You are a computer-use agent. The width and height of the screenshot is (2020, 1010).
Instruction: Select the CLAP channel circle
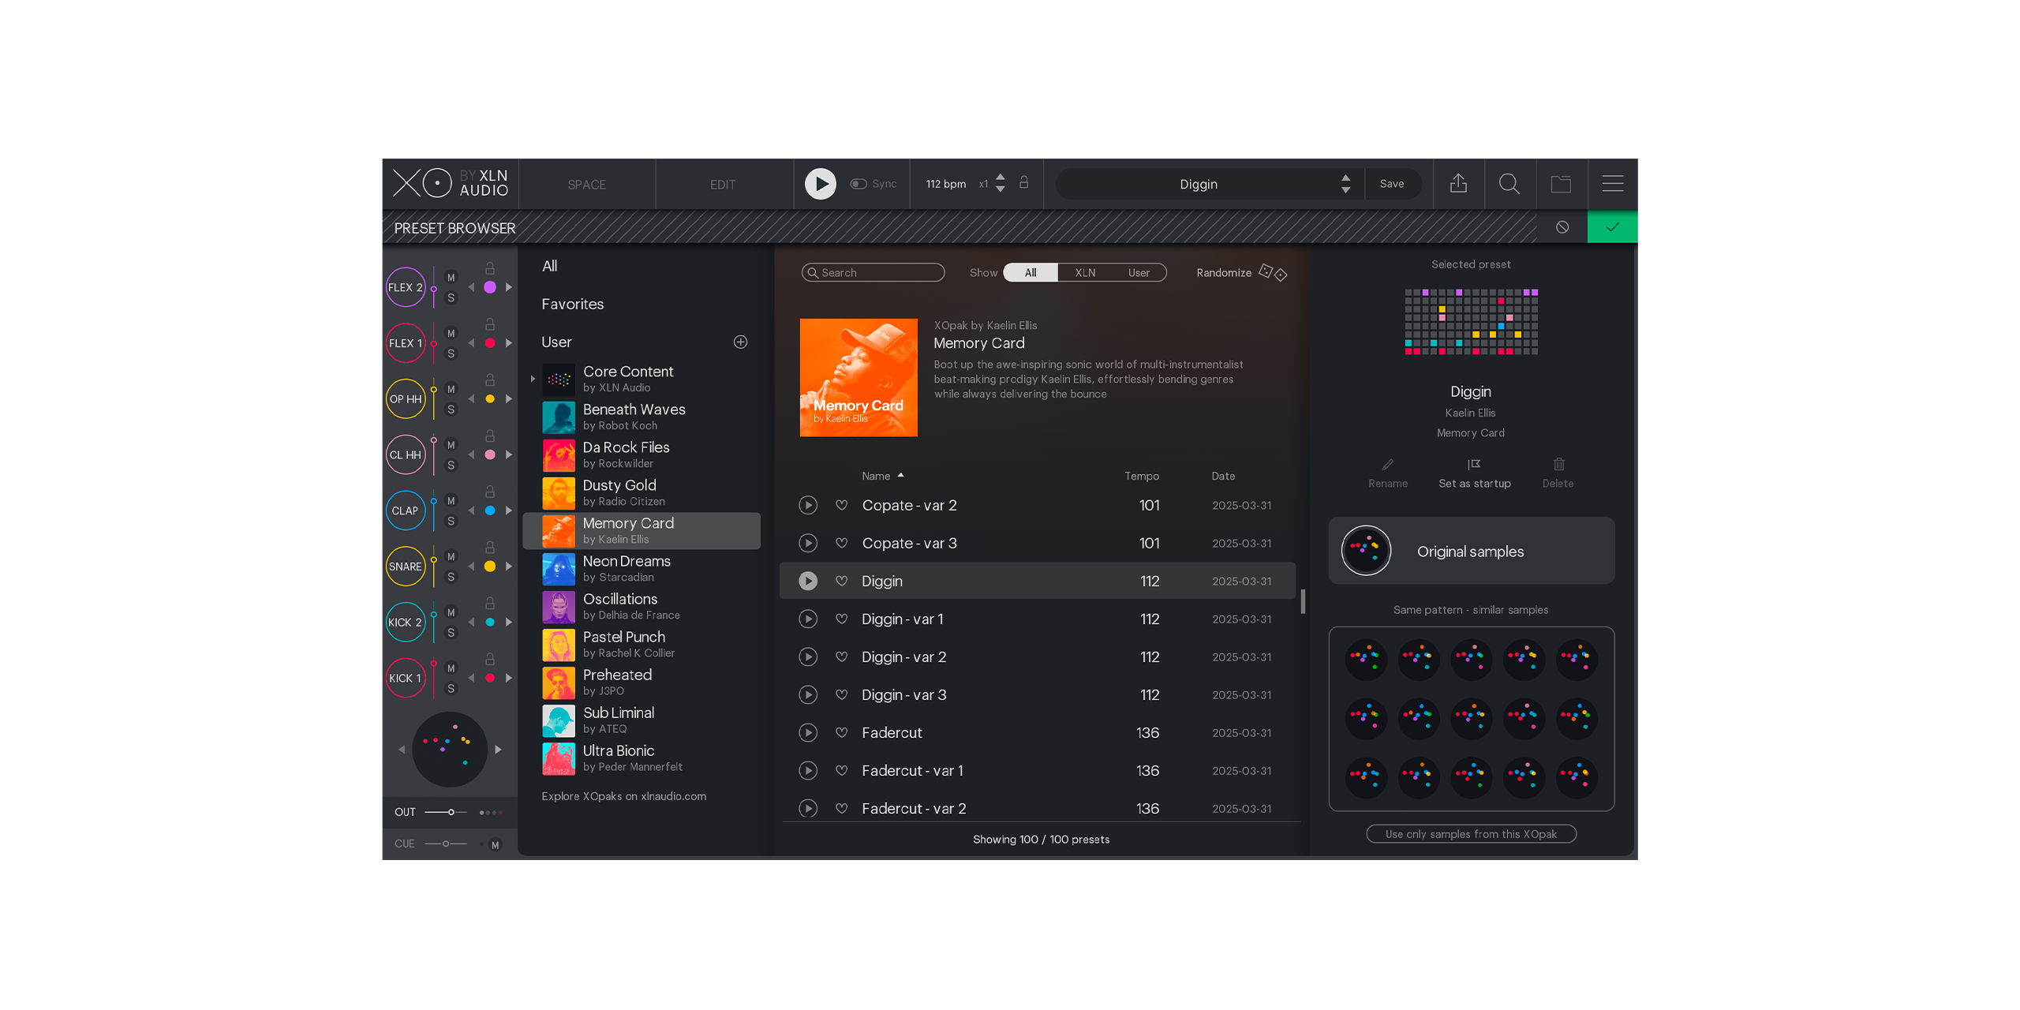(405, 511)
